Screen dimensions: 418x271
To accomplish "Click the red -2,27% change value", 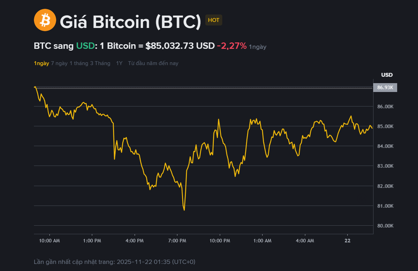I will 231,46.
